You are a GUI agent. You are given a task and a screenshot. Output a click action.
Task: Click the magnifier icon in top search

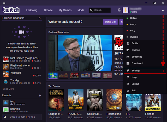pyautogui.click(x=92, y=10)
